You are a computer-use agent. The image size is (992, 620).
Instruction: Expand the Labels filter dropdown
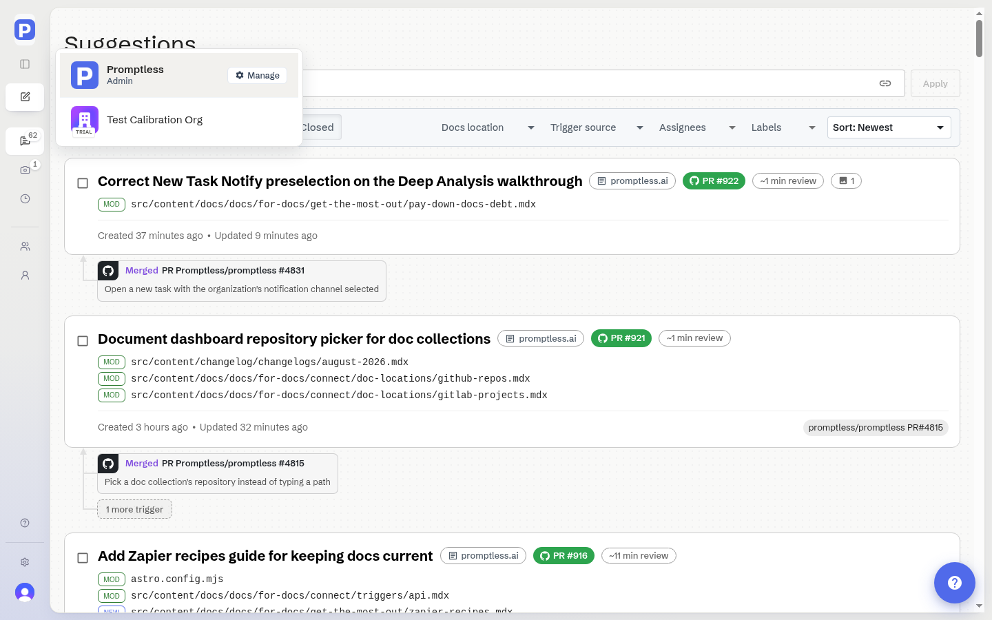(x=783, y=127)
